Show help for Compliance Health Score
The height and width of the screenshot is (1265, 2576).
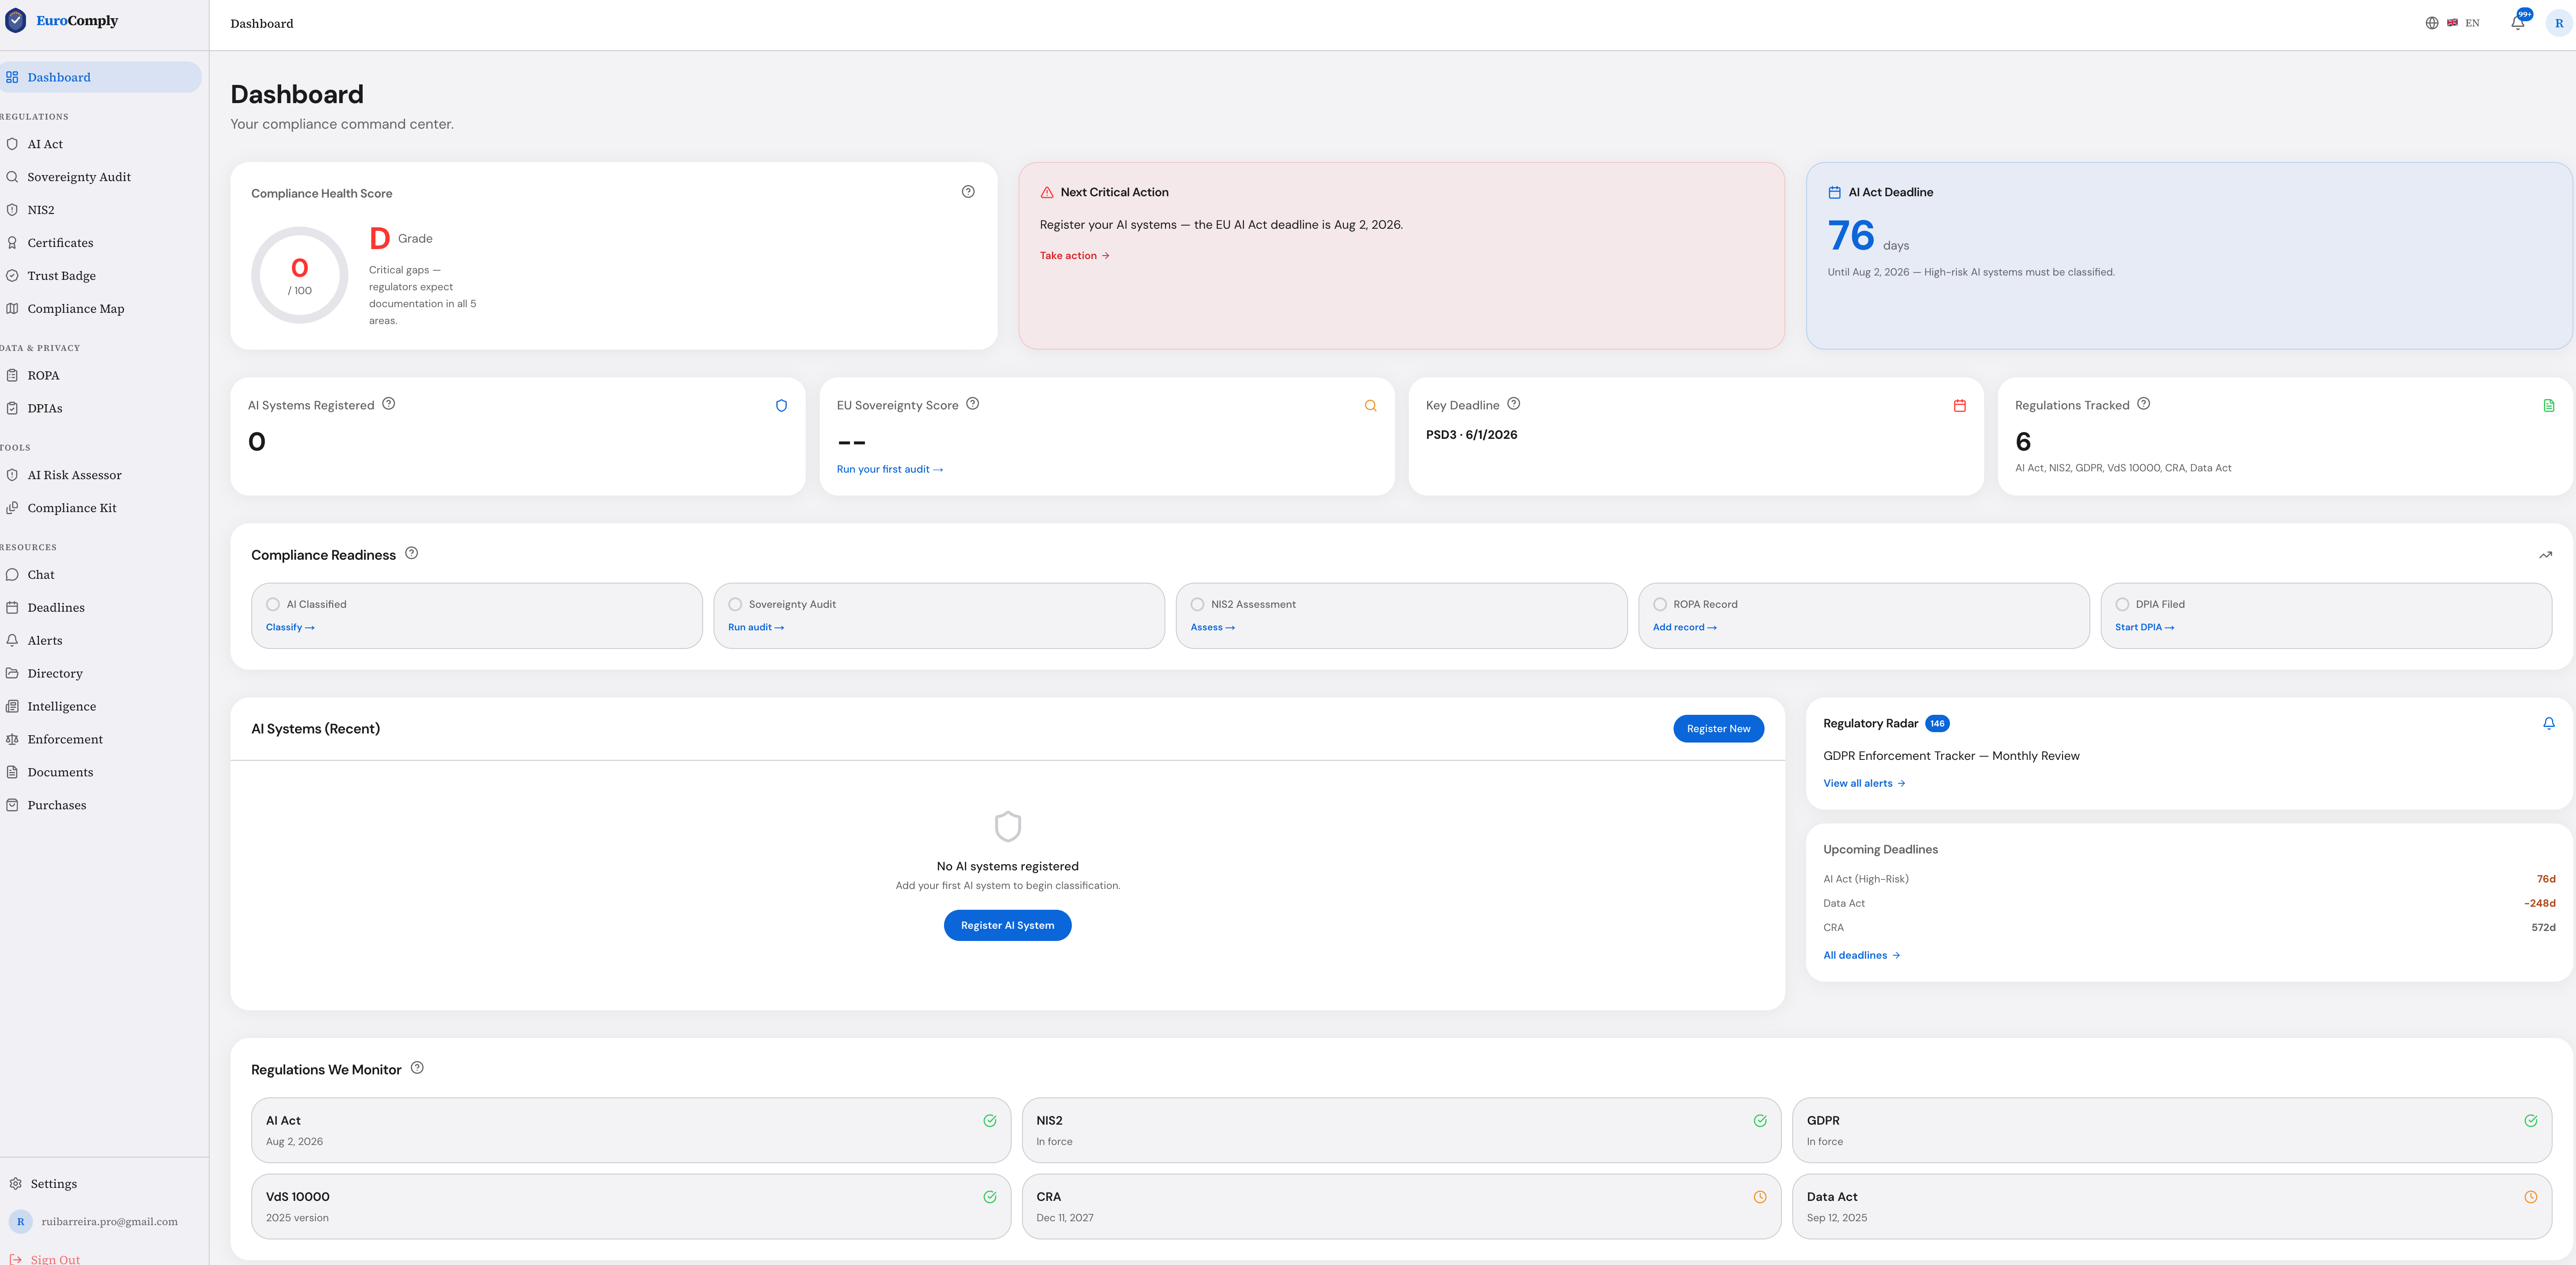(x=968, y=192)
